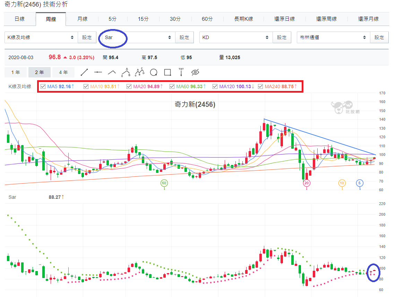
Task: Click the closing price 96.8
Action: point(54,57)
